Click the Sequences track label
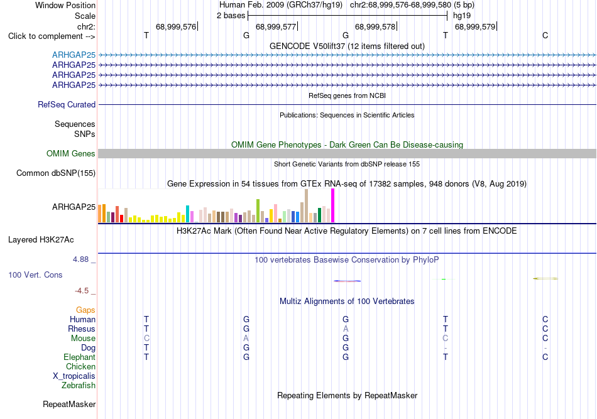Screen dimensions: 597x419 point(75,124)
